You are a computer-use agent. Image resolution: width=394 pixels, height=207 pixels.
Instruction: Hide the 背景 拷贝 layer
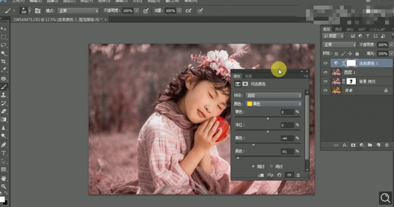[325, 81]
